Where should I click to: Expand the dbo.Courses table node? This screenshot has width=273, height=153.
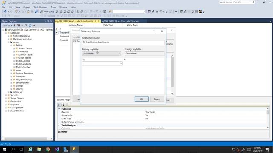14,61
